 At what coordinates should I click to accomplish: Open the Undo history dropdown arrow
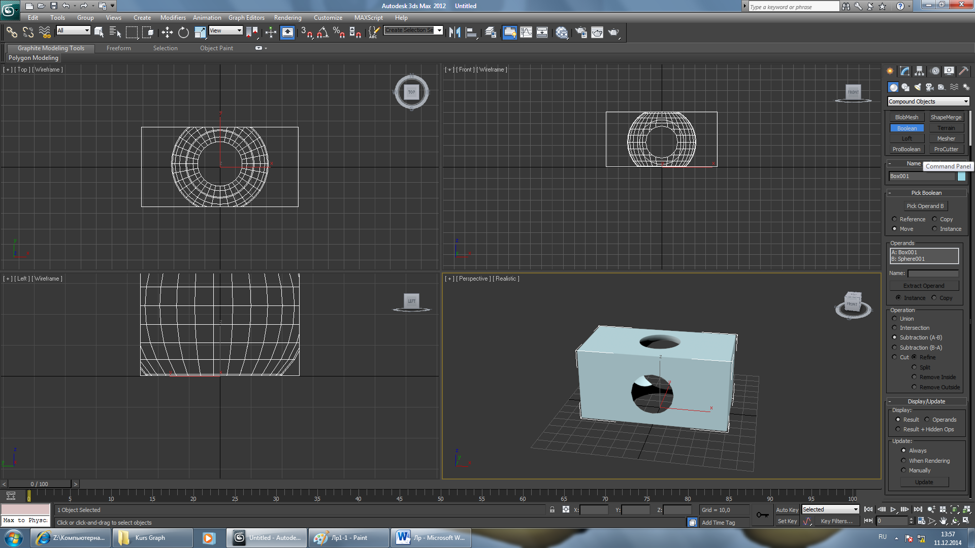(x=75, y=6)
